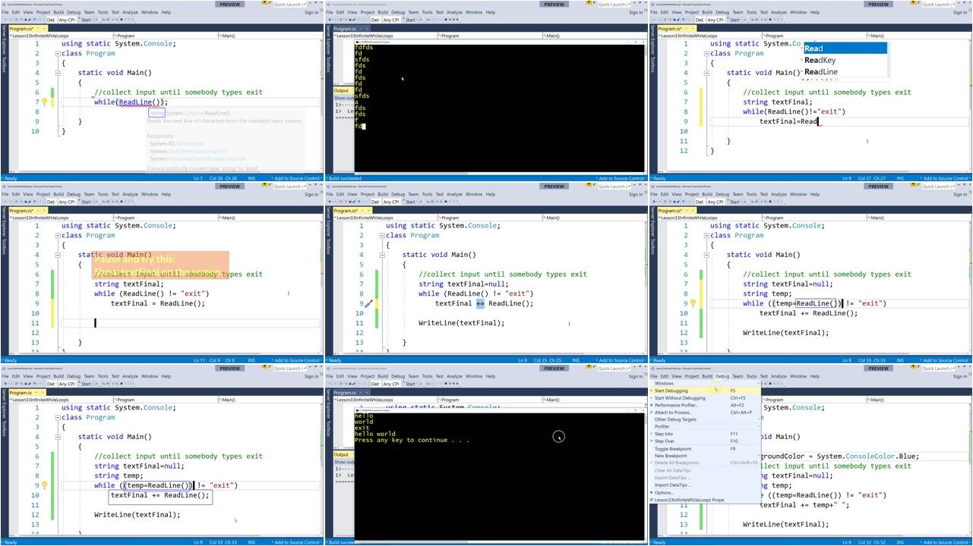
Task: Collapse class Program in the screwdriver icon frame
Action: click(382, 235)
